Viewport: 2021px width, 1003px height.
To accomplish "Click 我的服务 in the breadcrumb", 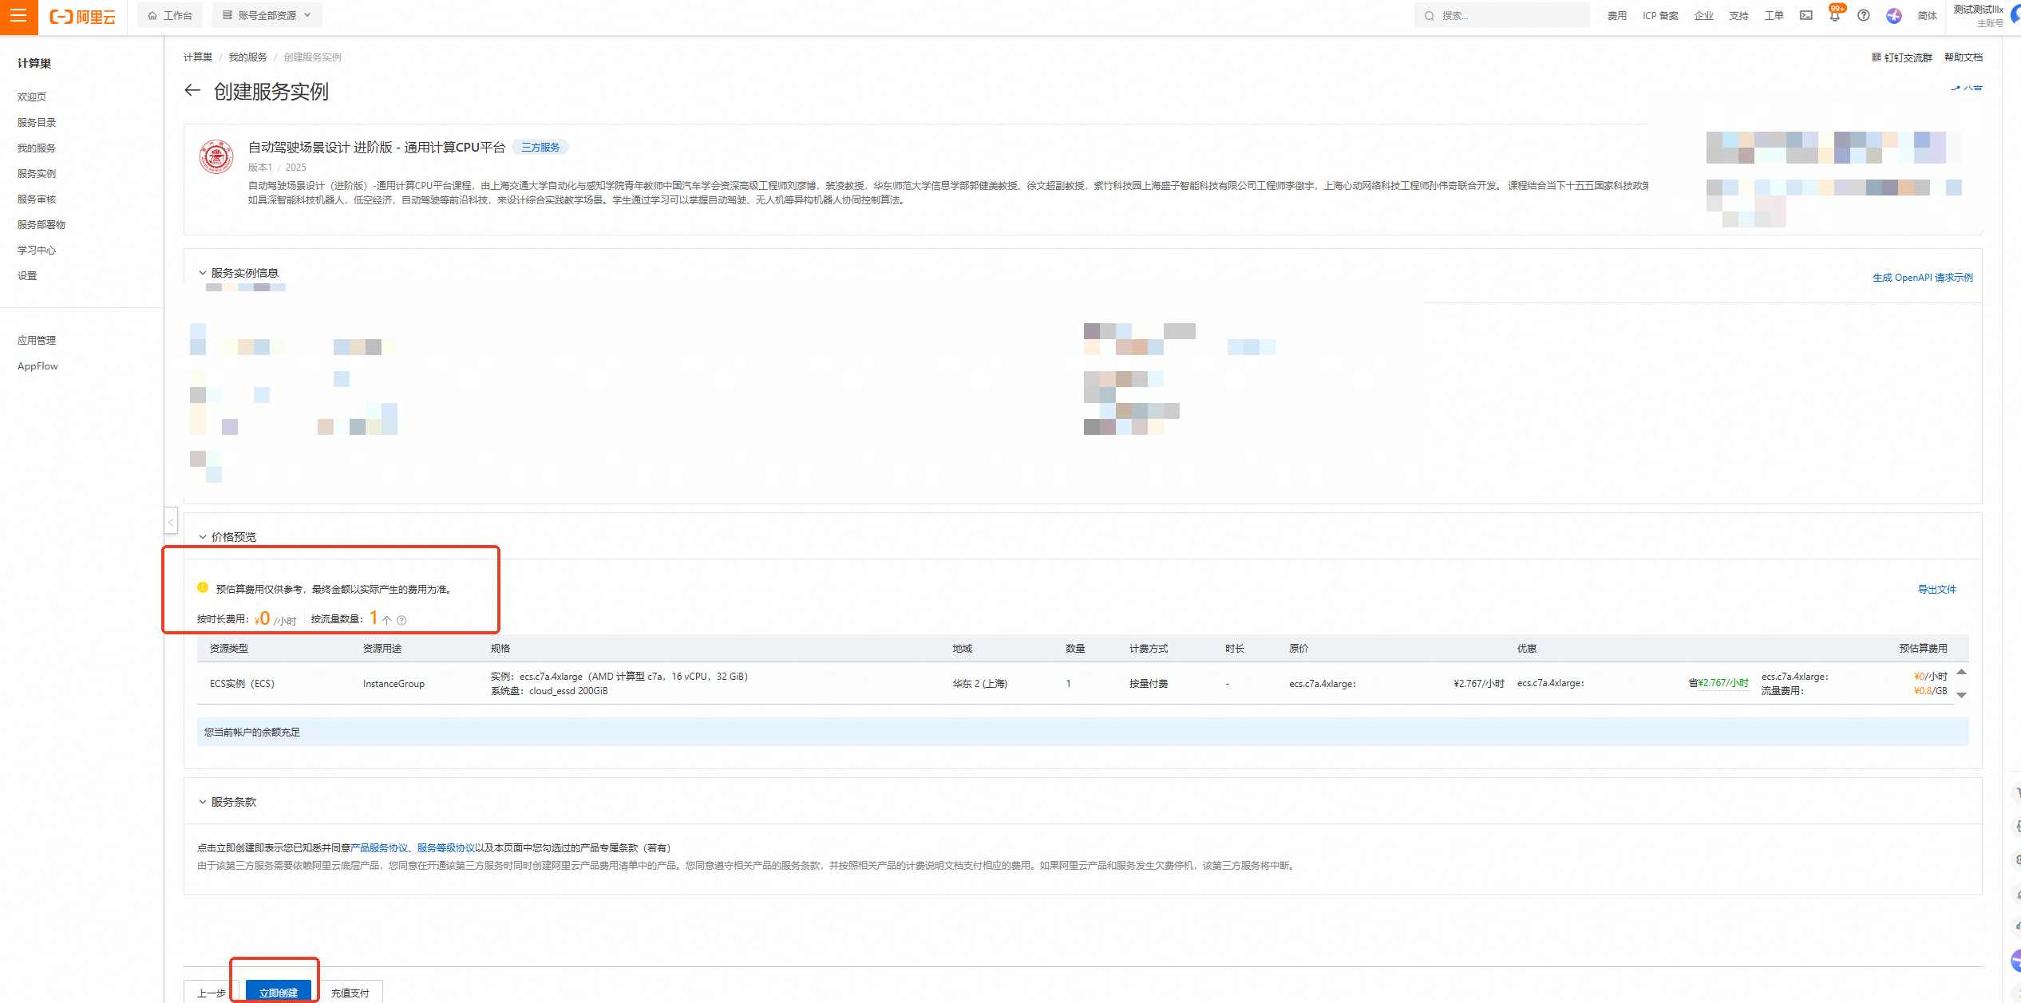I will [247, 57].
